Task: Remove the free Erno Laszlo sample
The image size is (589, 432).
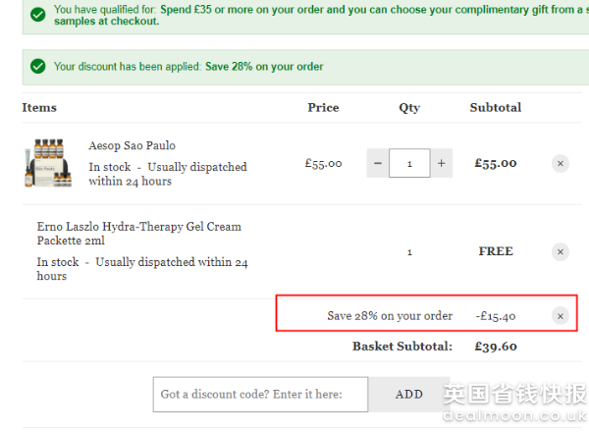Action: pyautogui.click(x=561, y=251)
